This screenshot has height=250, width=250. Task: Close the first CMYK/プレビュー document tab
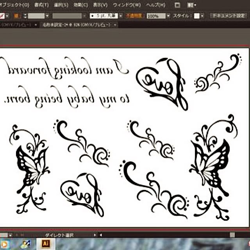pos(36,25)
